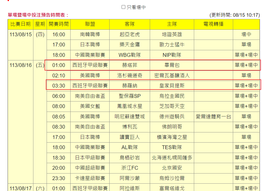Click 美國女籃 league cell

pos(90,107)
